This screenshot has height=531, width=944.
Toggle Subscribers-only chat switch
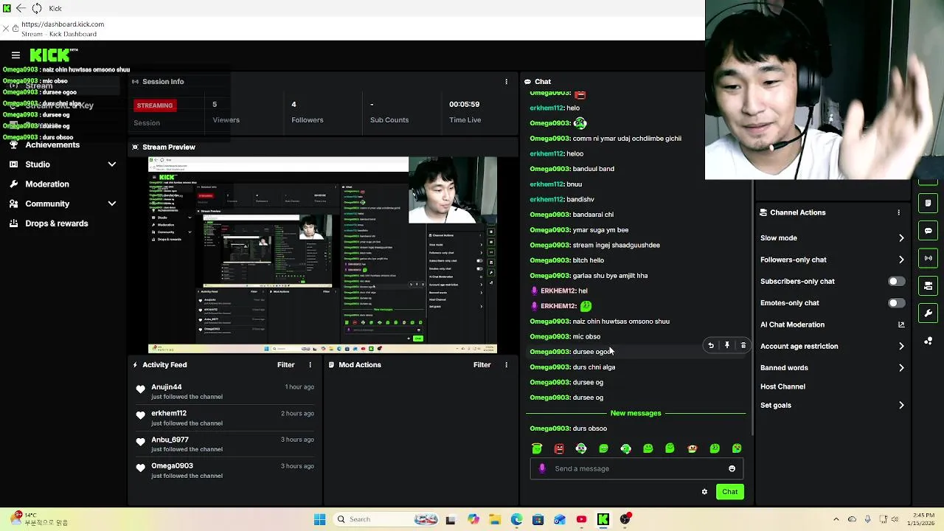point(896,281)
